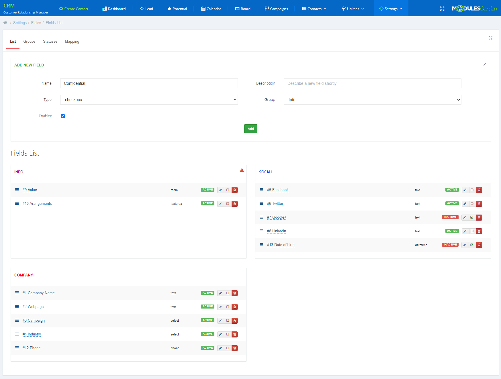
Task: Delete the #13 Date of birth field
Action: point(479,245)
